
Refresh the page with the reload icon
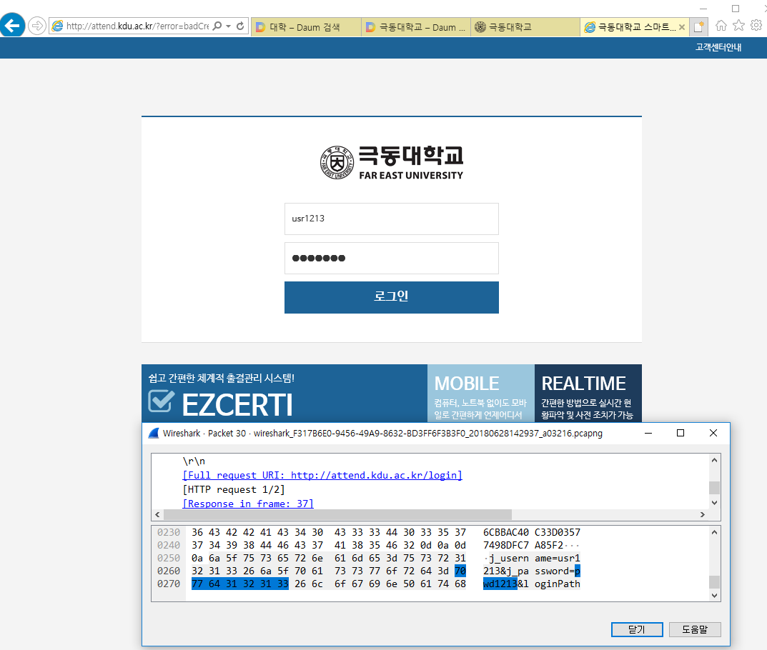point(240,26)
